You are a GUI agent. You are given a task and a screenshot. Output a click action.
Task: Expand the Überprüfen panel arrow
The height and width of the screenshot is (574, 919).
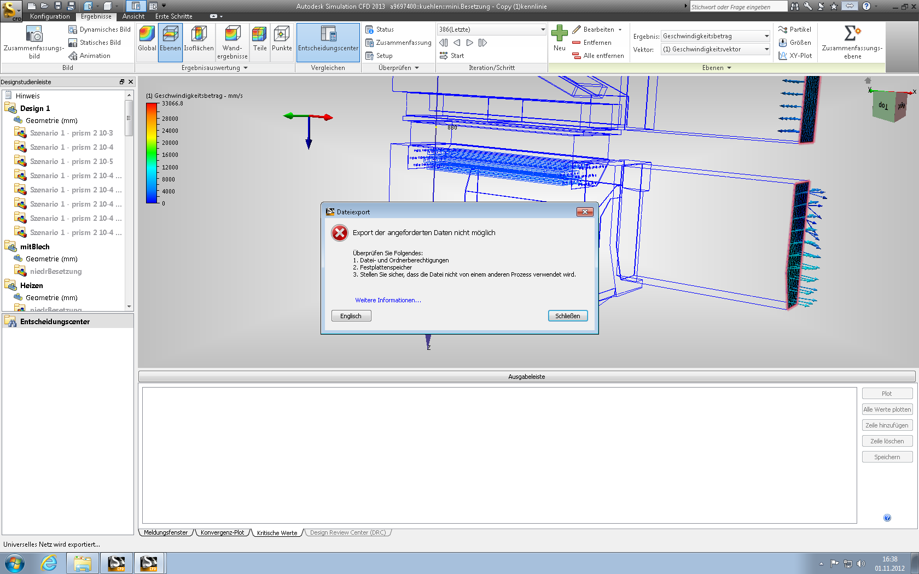coord(417,68)
